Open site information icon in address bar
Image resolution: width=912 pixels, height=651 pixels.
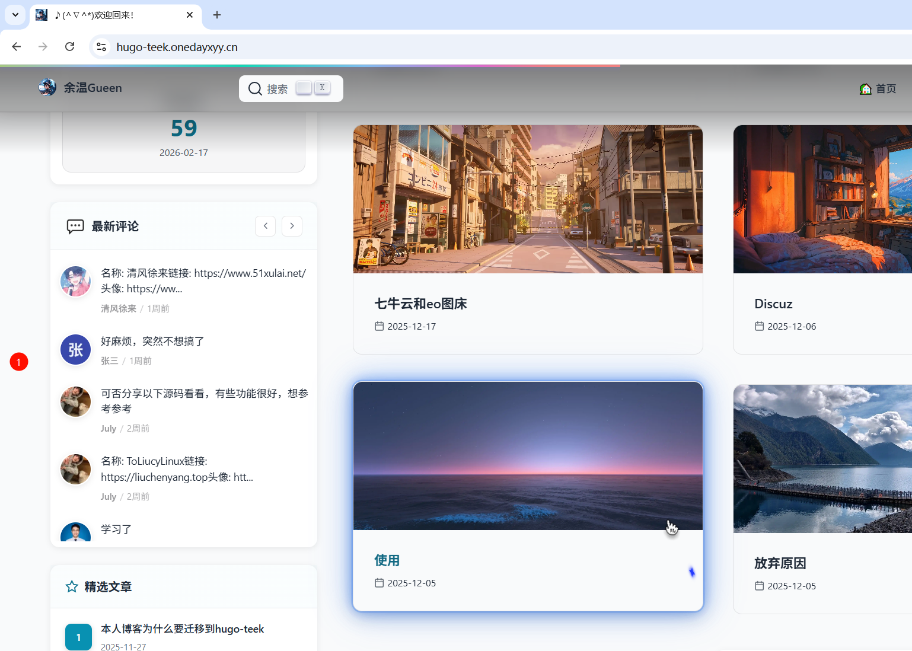(x=101, y=47)
